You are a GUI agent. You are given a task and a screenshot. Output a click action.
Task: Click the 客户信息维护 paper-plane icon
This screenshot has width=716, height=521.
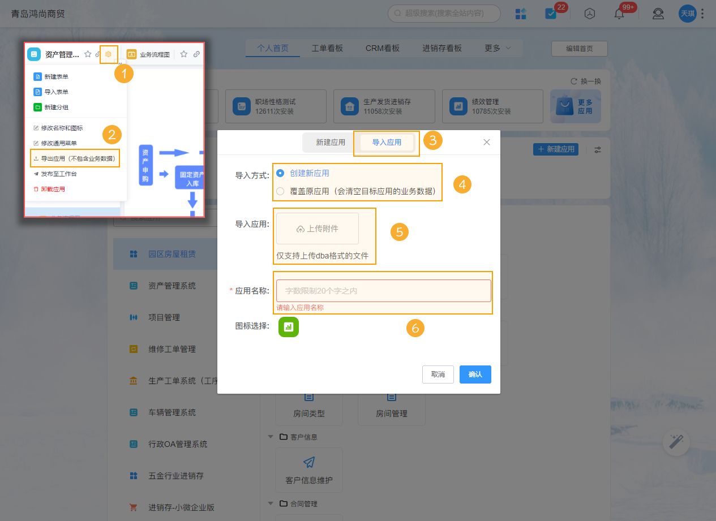pyautogui.click(x=308, y=462)
